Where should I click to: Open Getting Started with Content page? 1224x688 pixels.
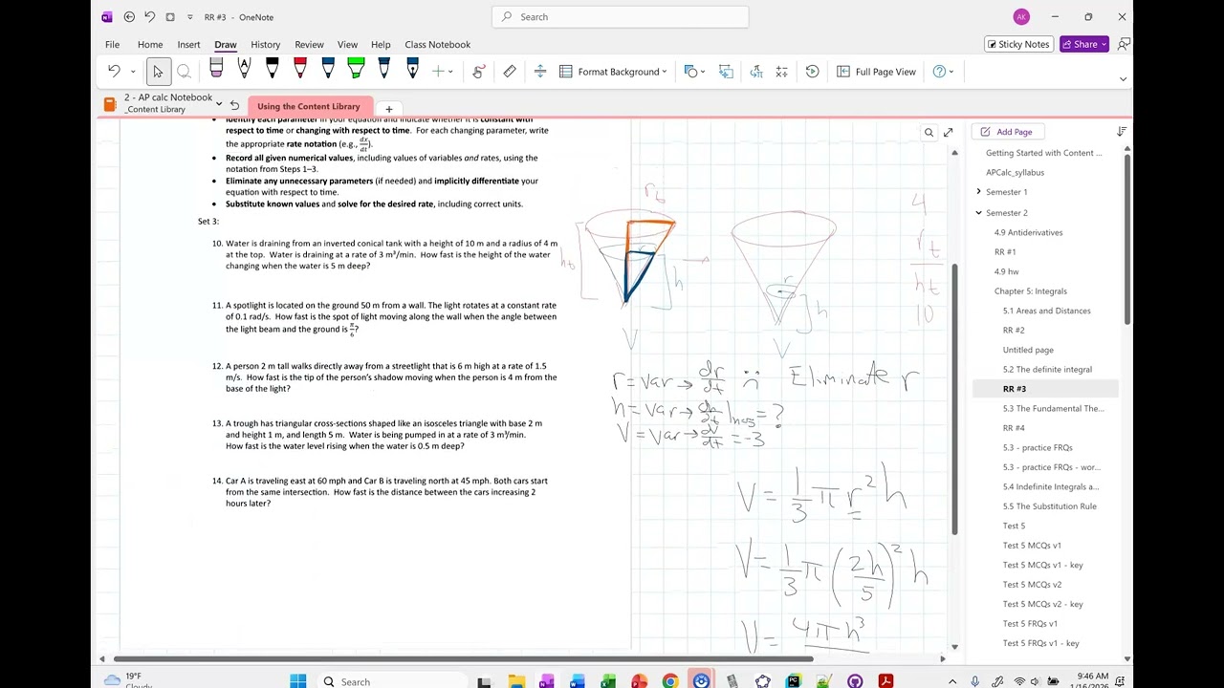pyautogui.click(x=1043, y=153)
